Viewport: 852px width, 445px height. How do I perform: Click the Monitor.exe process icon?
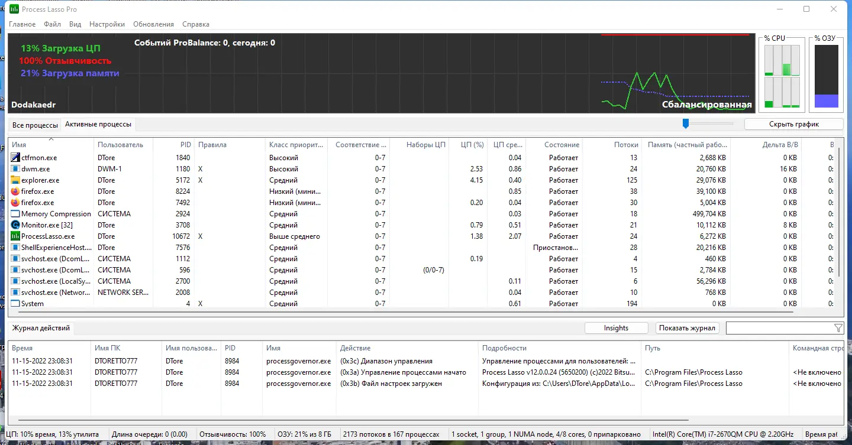[15, 225]
